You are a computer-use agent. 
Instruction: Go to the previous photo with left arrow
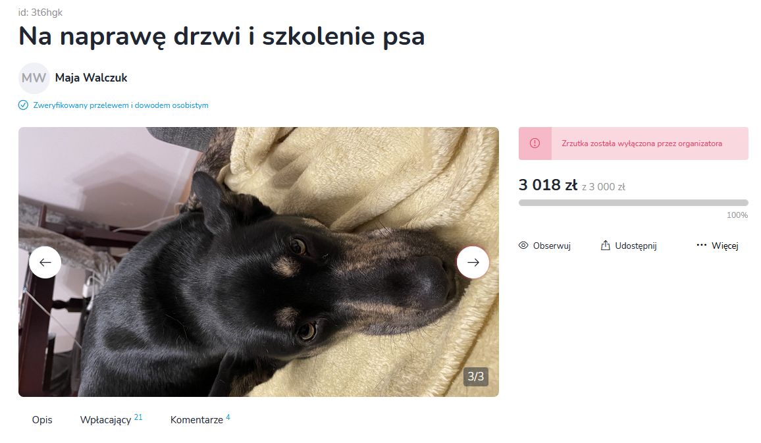45,263
